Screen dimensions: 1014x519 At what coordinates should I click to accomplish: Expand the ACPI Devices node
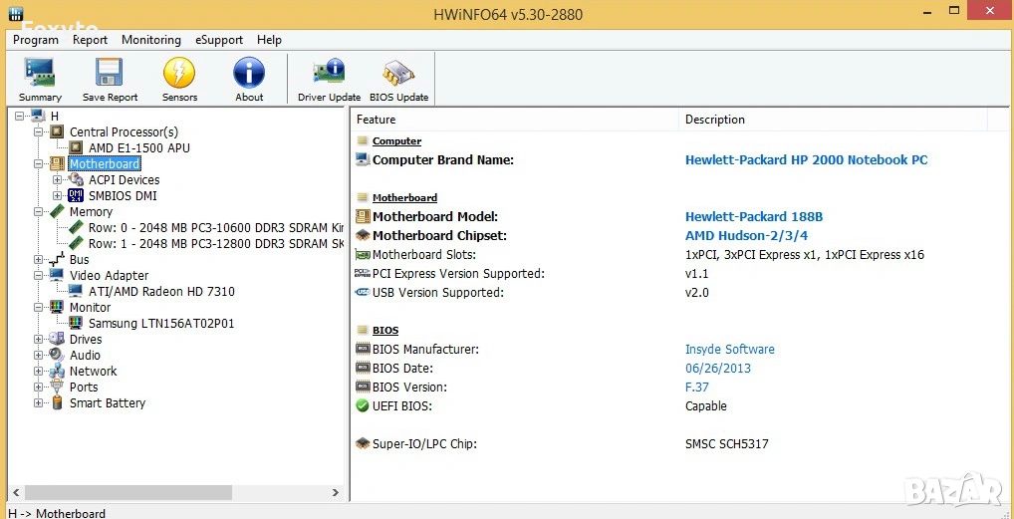[x=58, y=180]
